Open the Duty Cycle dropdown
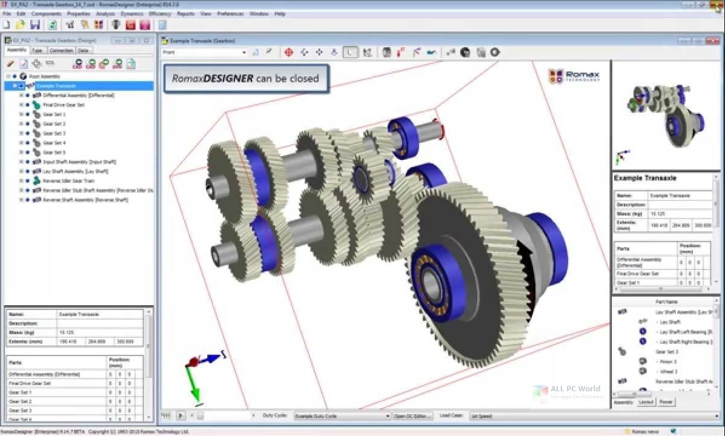The image size is (725, 436). point(388,416)
